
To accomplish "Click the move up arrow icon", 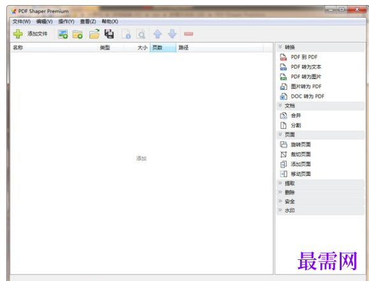I will 157,34.
